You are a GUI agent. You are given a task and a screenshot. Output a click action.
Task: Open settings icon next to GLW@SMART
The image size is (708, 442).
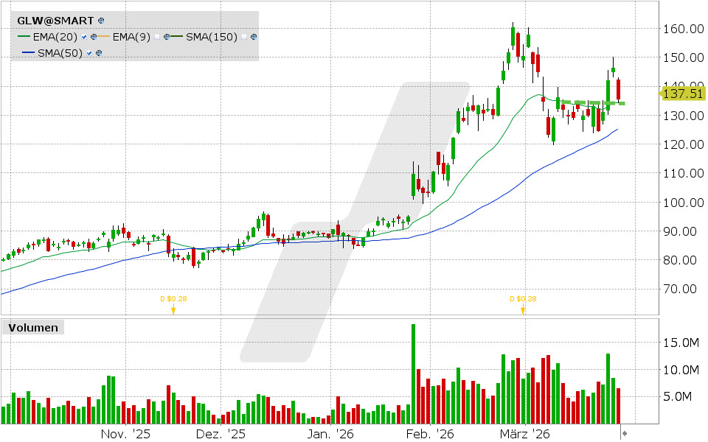pos(101,21)
